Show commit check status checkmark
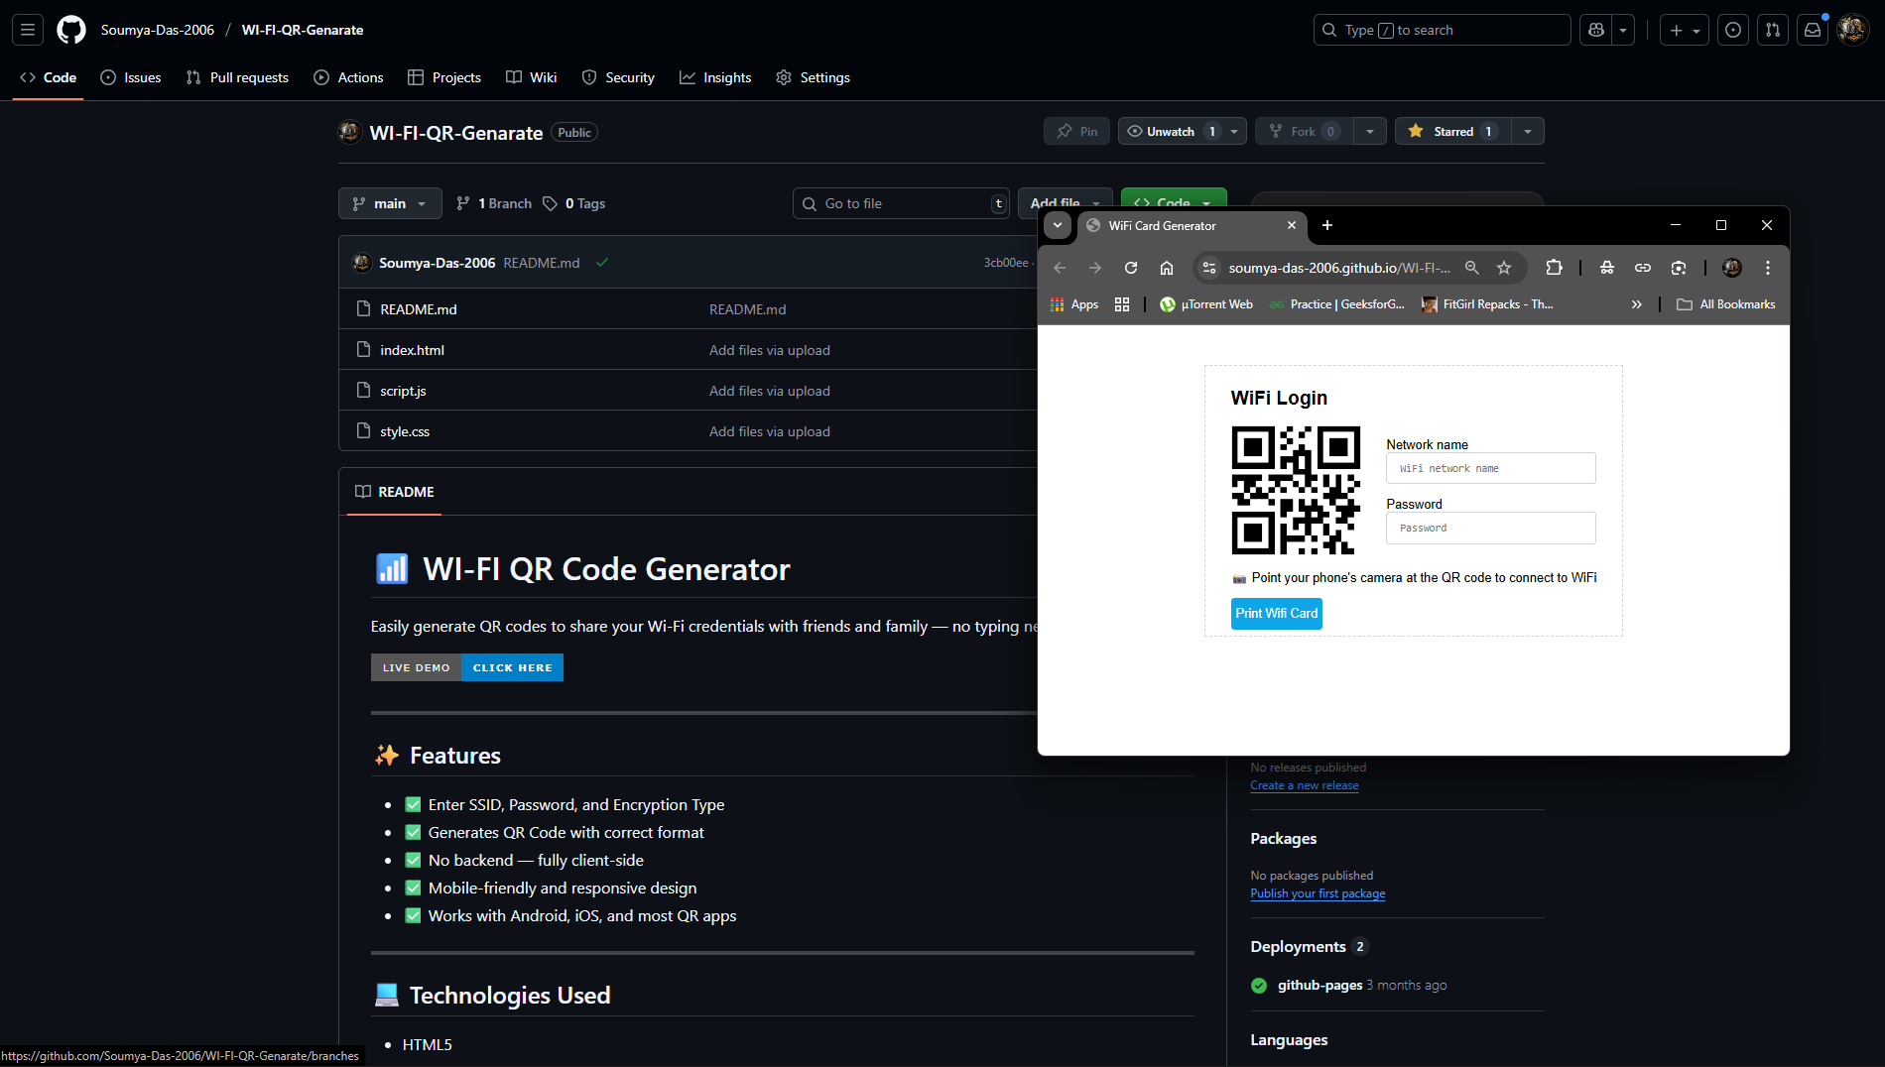 tap(602, 263)
